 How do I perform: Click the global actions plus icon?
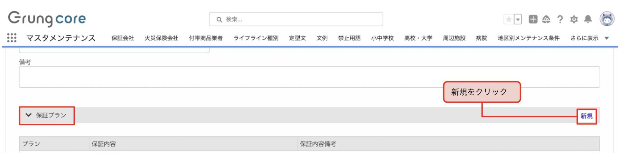(x=533, y=19)
